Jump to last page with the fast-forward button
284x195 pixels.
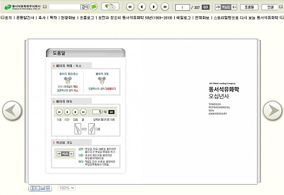click(165, 7)
